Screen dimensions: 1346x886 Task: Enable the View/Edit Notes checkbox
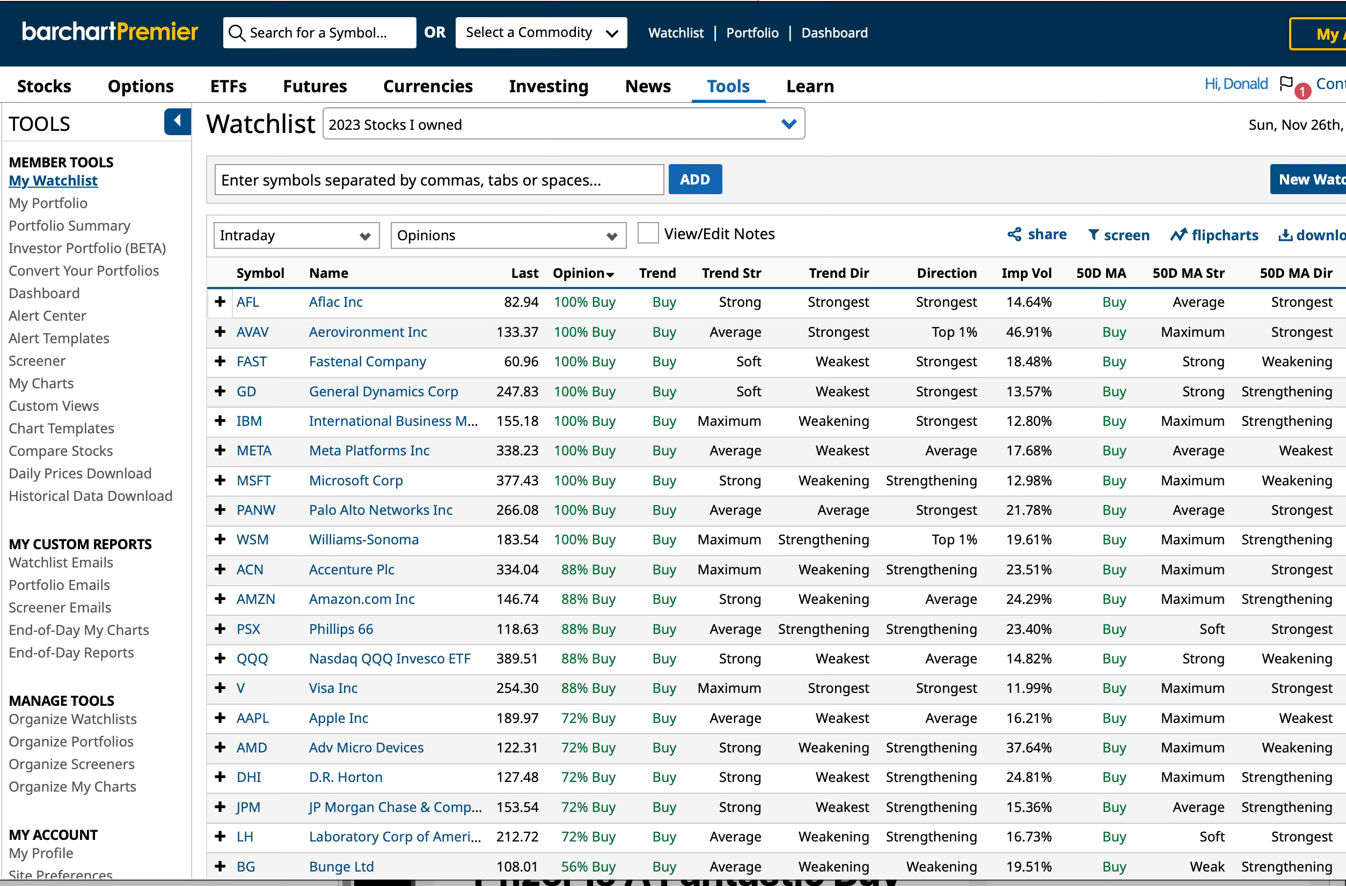[648, 233]
